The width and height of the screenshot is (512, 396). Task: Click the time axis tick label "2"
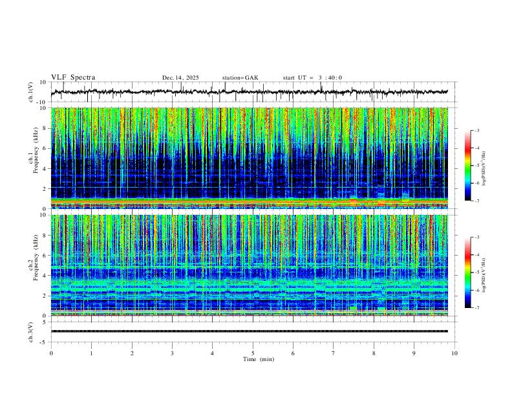pyautogui.click(x=132, y=353)
